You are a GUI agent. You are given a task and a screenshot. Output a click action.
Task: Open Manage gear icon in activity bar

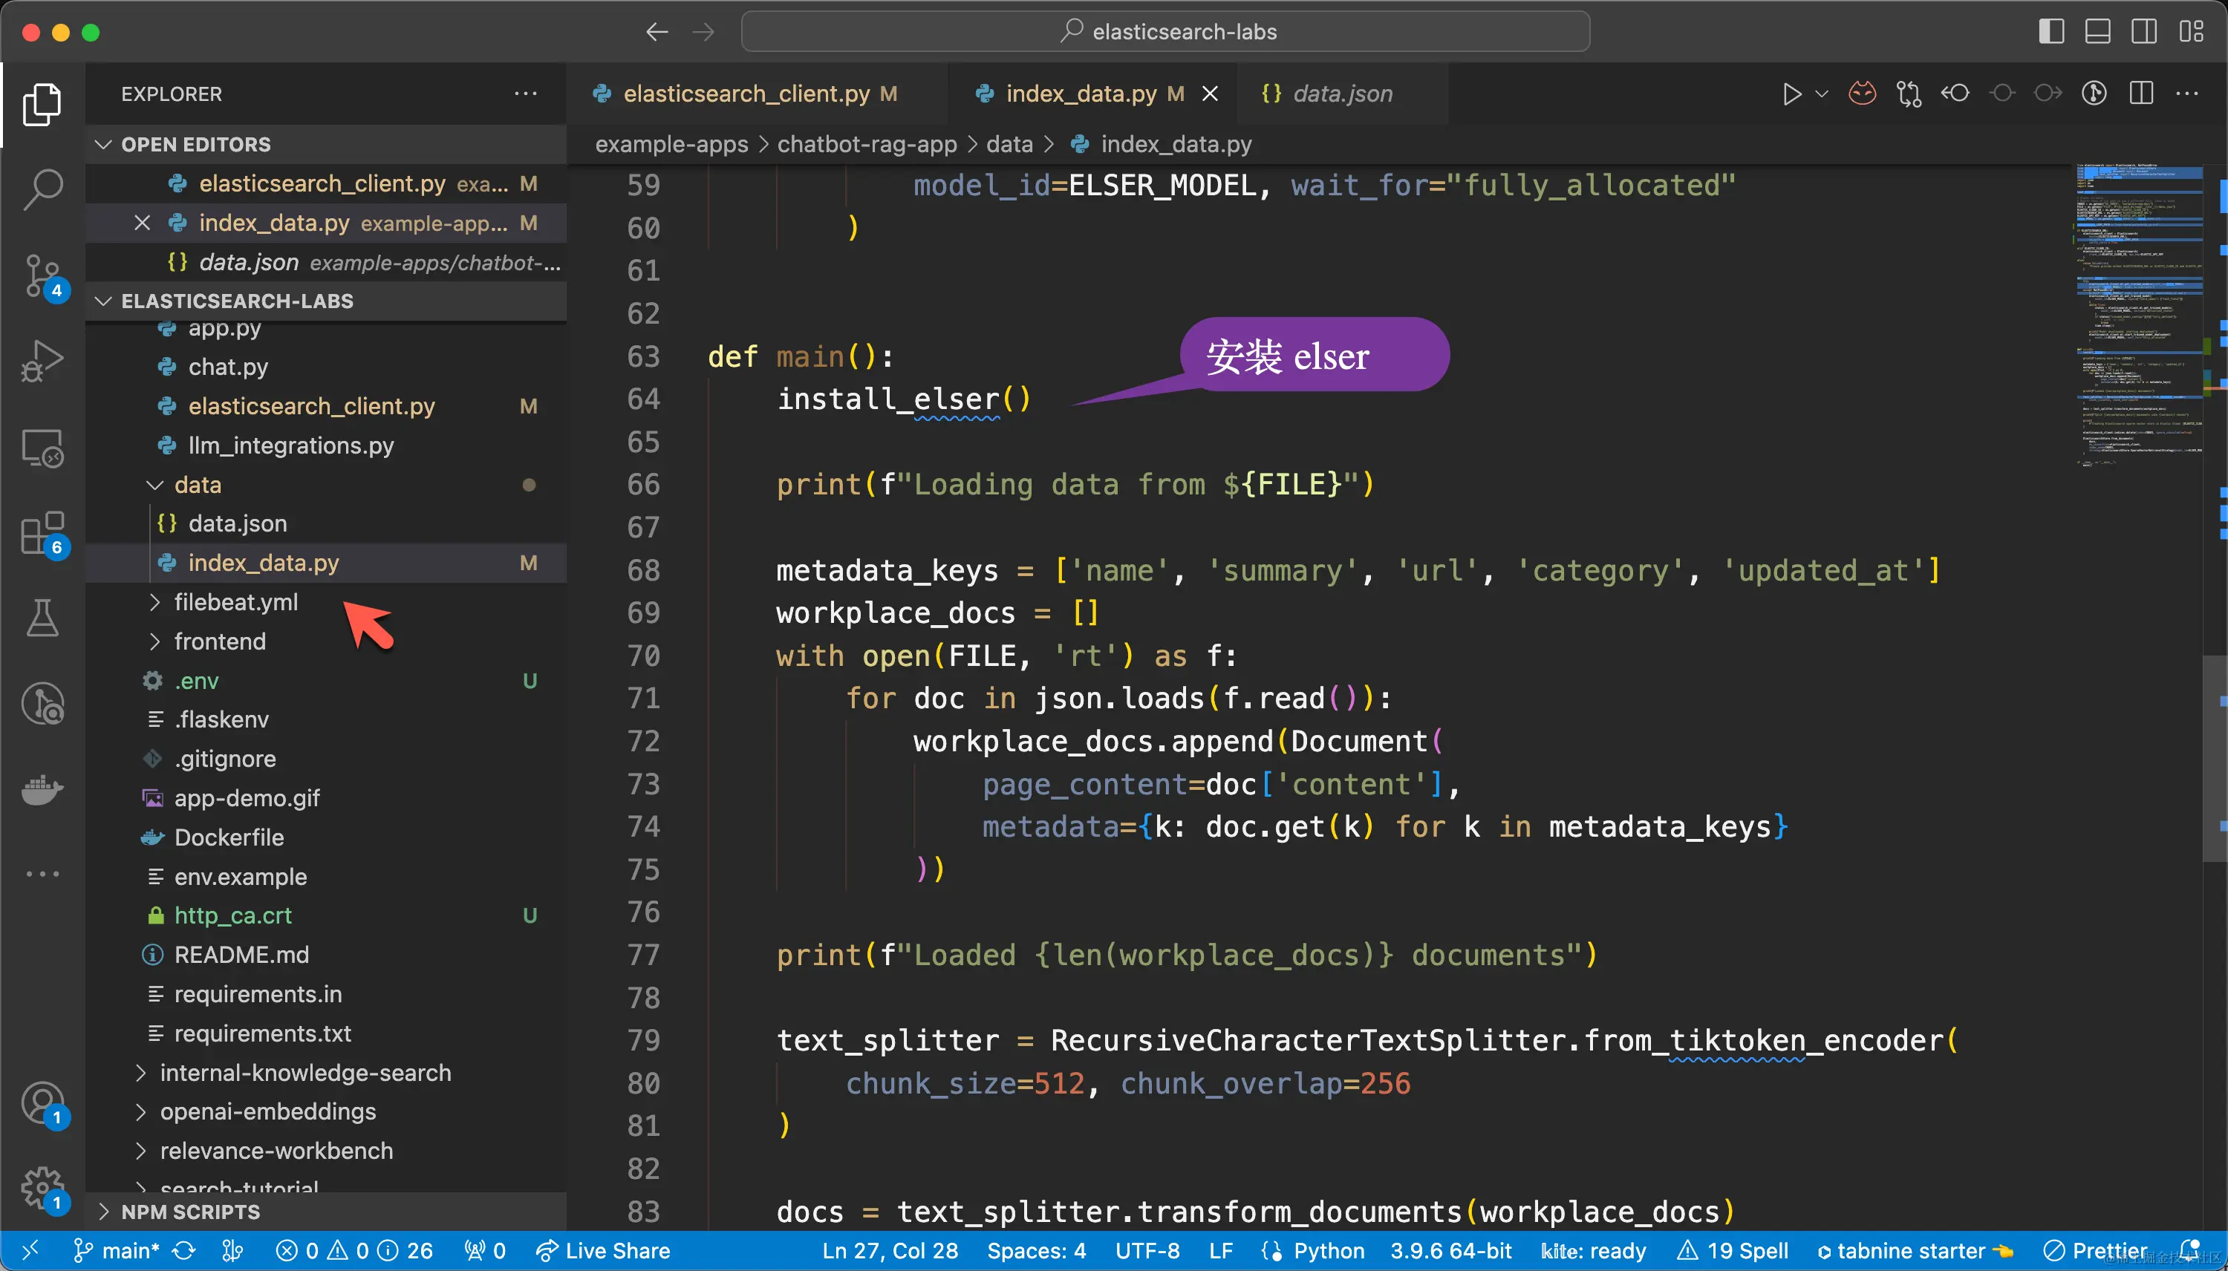pos(42,1187)
